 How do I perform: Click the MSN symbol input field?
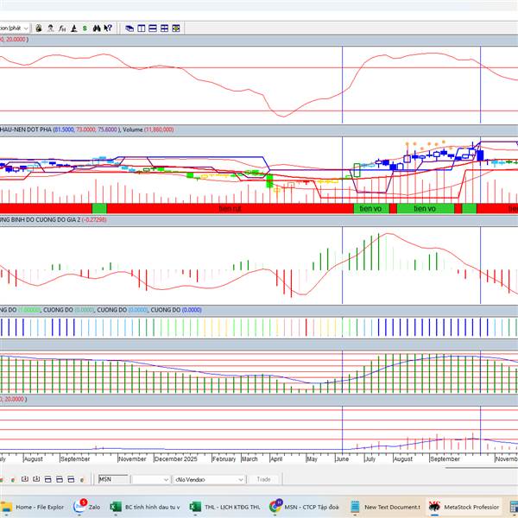tap(111, 478)
